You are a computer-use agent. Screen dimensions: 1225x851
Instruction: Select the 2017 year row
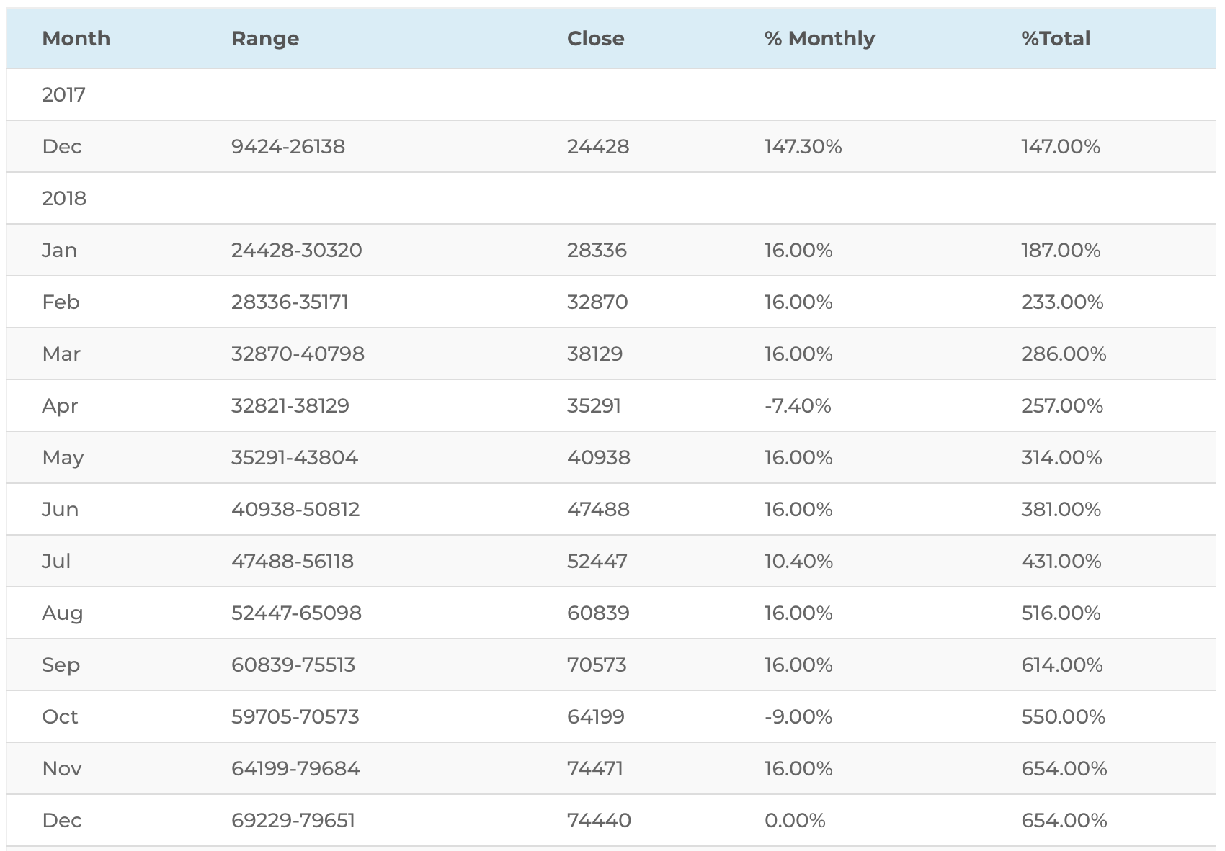[611, 94]
